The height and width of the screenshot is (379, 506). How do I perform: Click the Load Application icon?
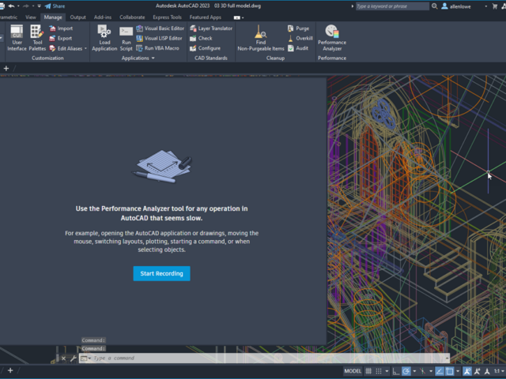tap(104, 36)
